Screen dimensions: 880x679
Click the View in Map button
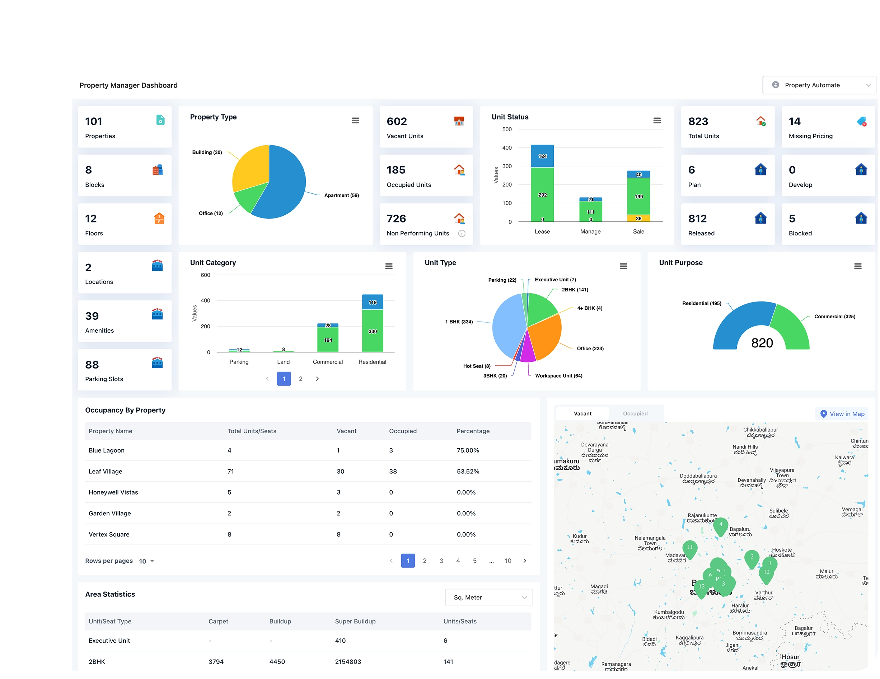pyautogui.click(x=842, y=414)
